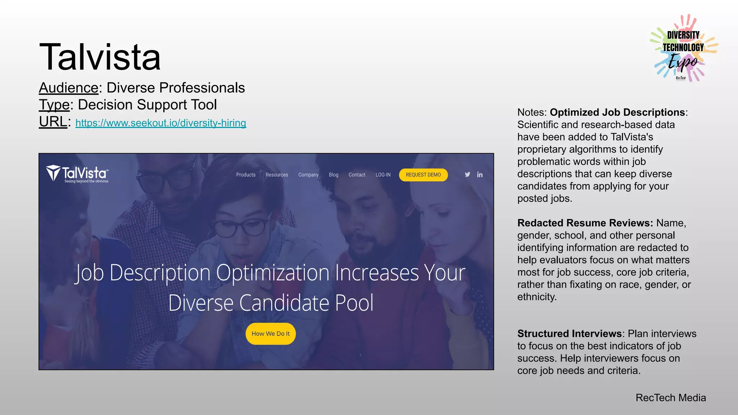
Task: Open the seekout.io diversity-hiring URL link
Action: tap(161, 123)
